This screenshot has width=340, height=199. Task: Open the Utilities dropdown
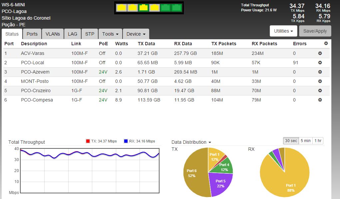click(283, 31)
